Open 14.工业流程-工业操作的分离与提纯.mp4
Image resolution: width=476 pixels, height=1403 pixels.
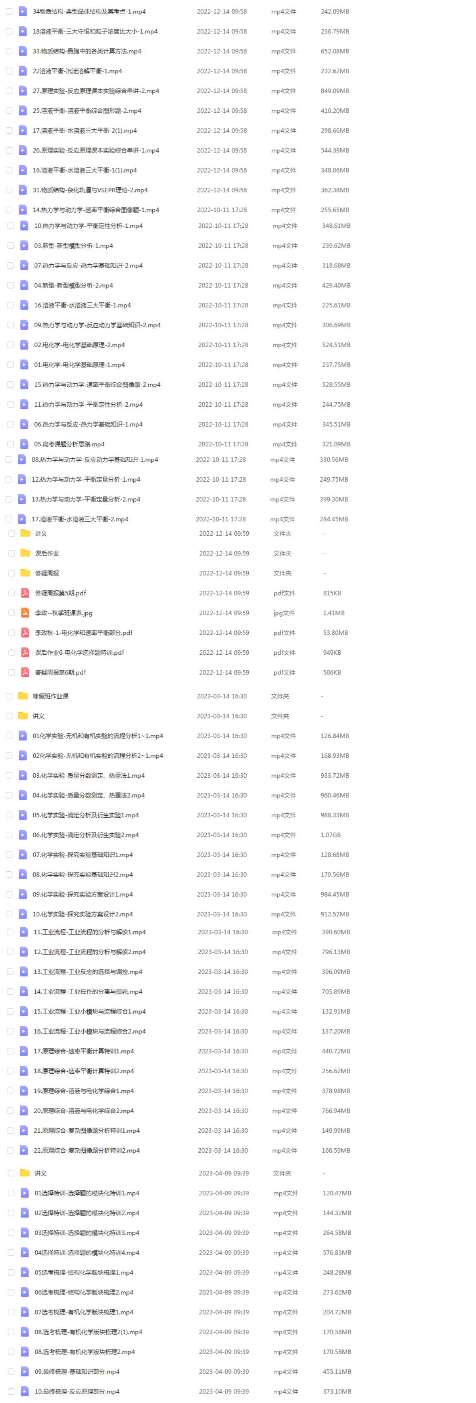click(88, 992)
